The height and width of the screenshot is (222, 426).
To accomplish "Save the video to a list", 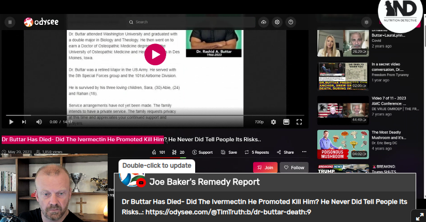I will 229,152.
